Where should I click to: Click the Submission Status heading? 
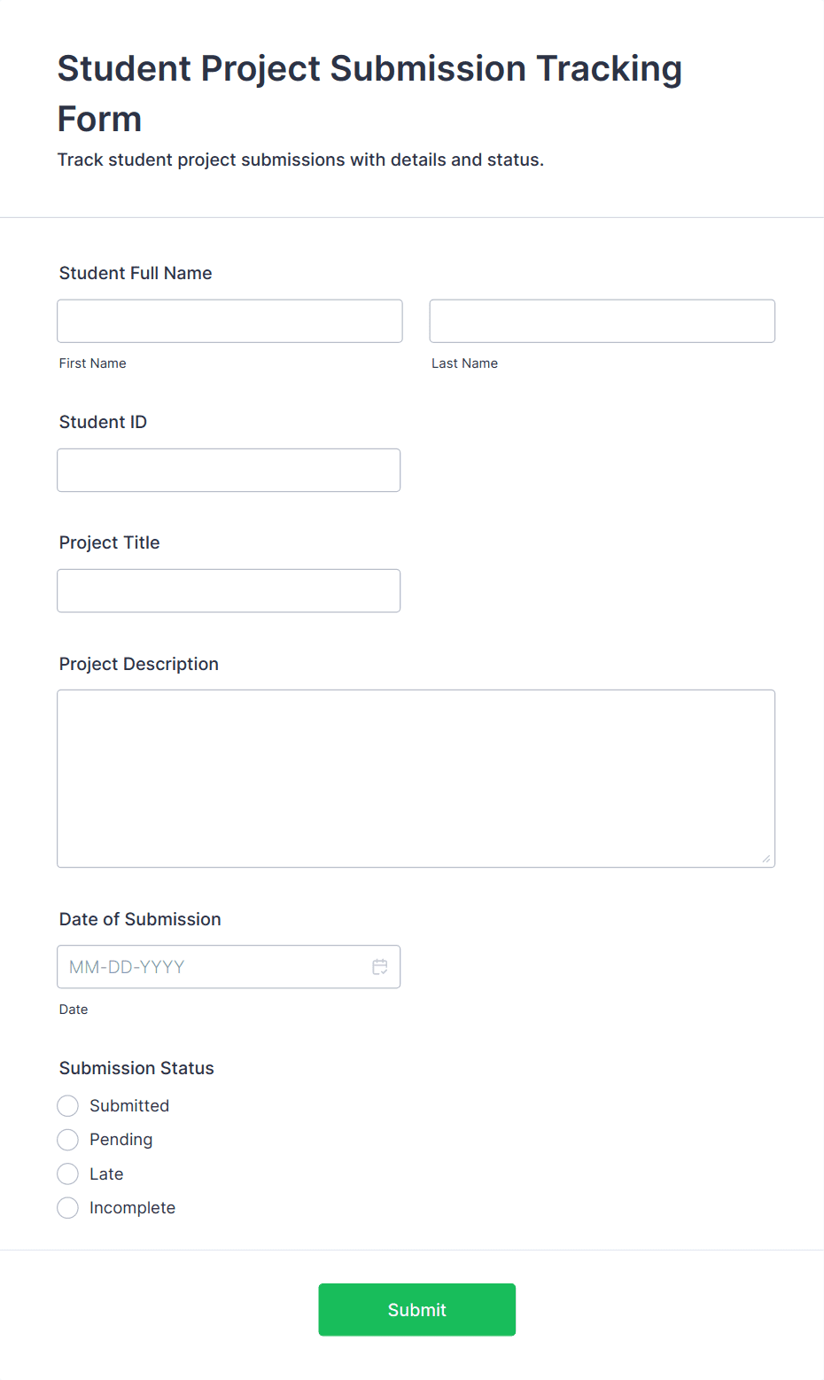136,1068
